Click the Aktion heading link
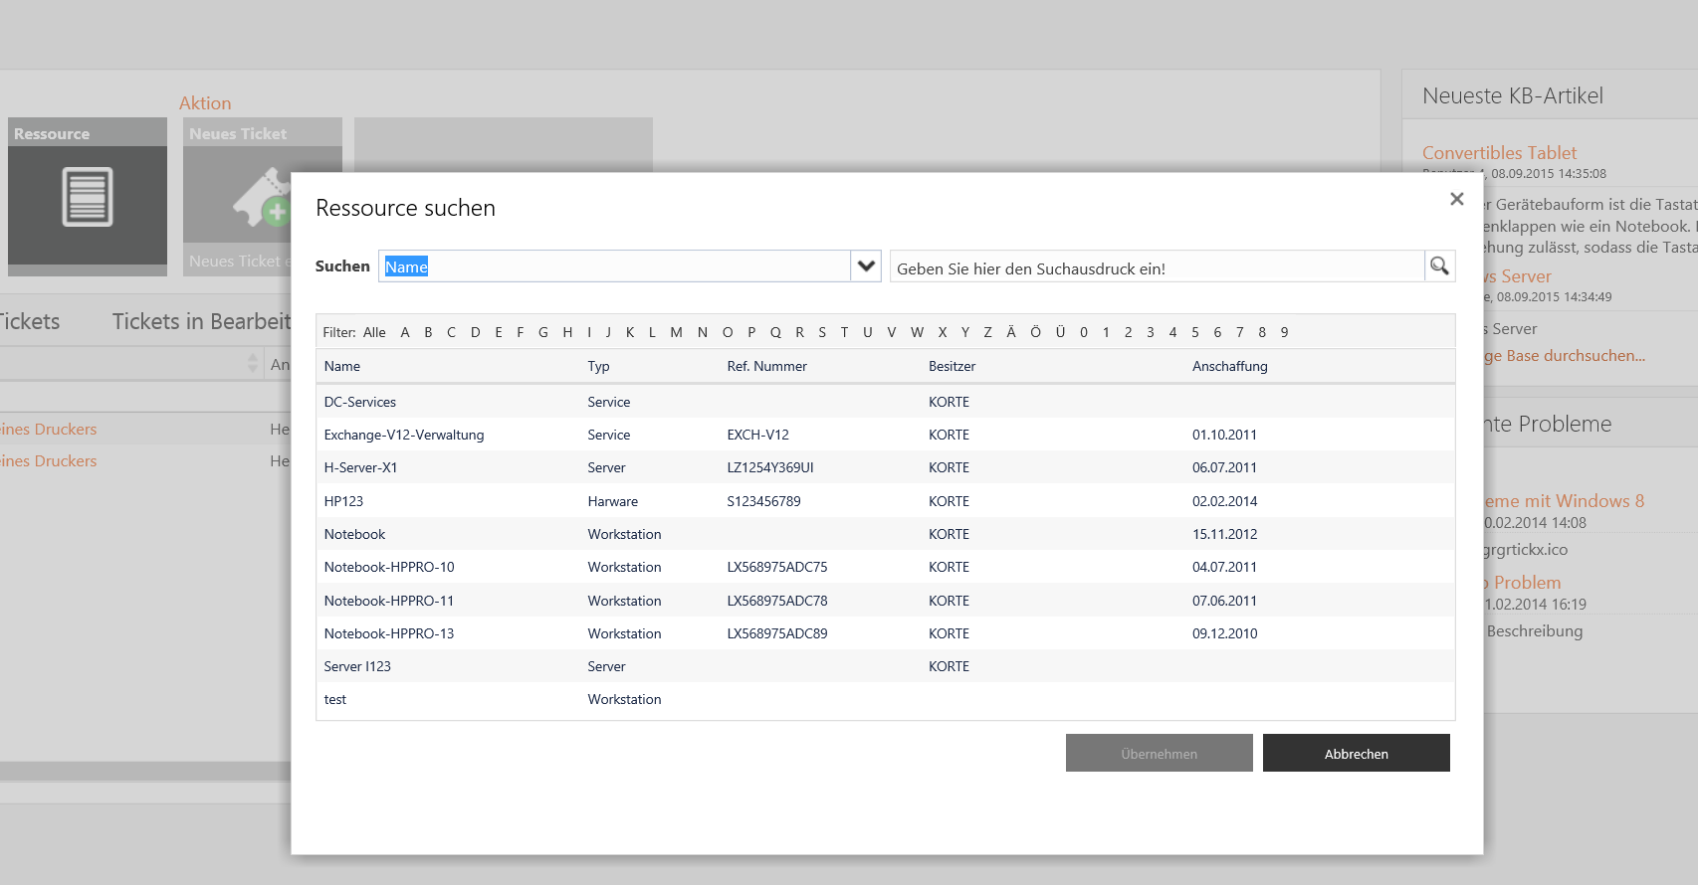 [205, 103]
